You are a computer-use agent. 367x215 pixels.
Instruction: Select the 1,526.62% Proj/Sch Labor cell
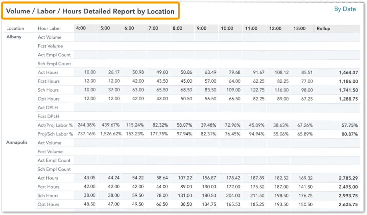tap(111, 134)
